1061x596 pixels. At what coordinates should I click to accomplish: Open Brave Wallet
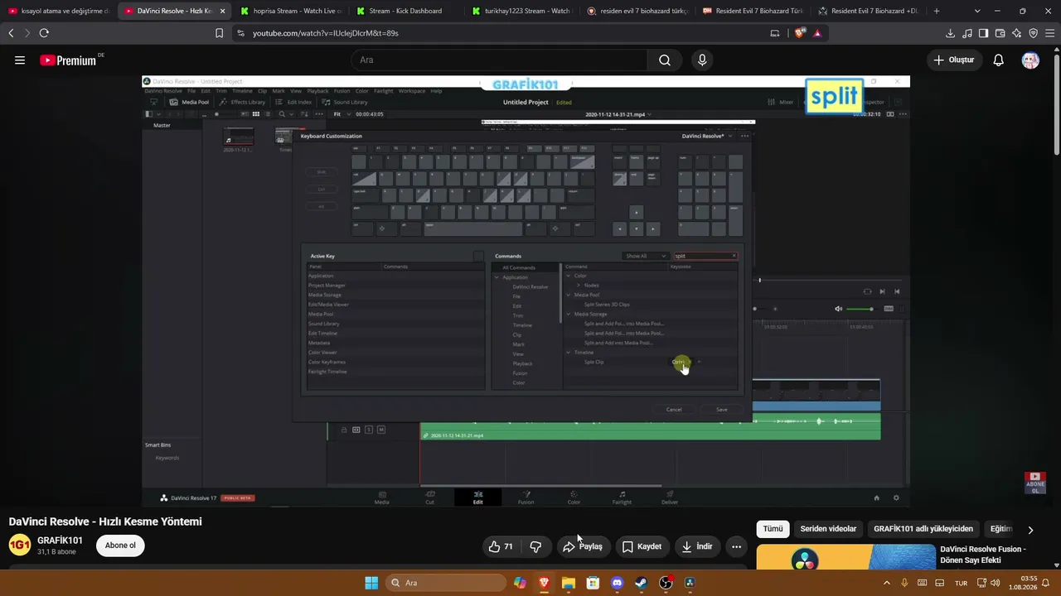(x=1000, y=33)
